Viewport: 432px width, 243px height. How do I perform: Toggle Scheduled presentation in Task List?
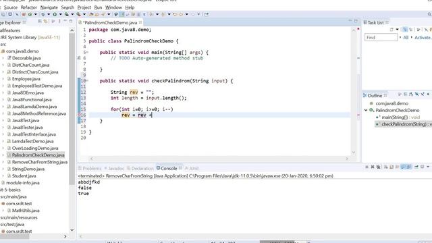(411, 30)
